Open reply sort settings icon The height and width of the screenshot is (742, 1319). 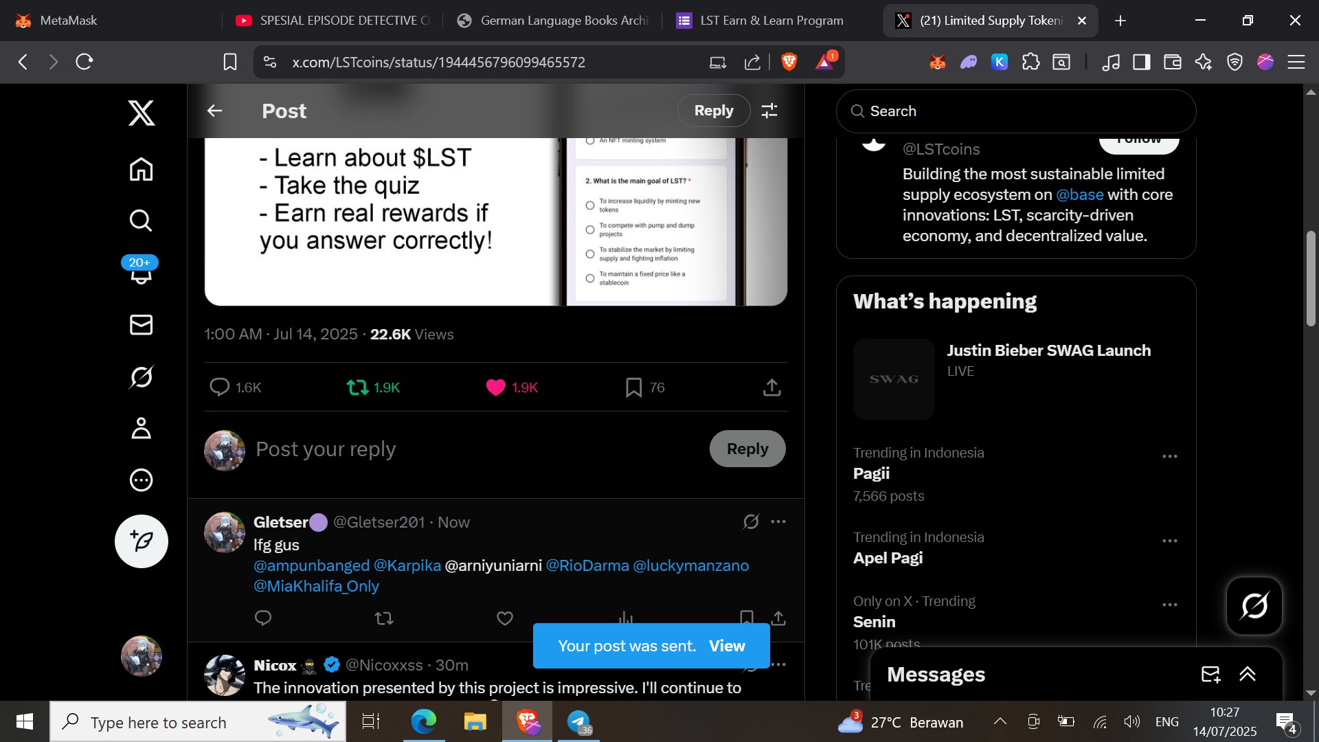click(769, 111)
